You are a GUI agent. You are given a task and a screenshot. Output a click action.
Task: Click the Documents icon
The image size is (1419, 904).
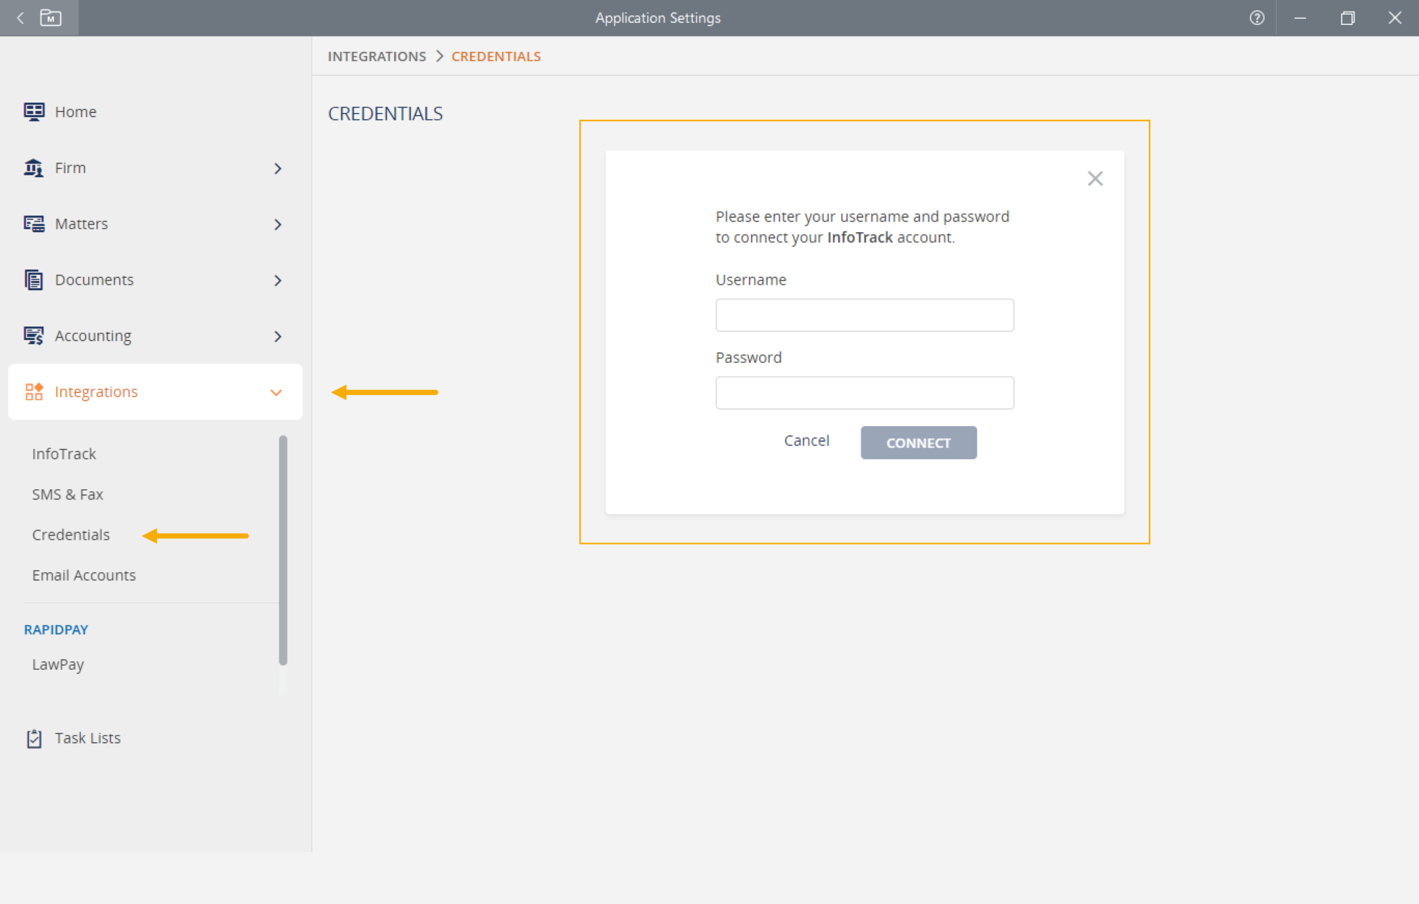coord(33,280)
